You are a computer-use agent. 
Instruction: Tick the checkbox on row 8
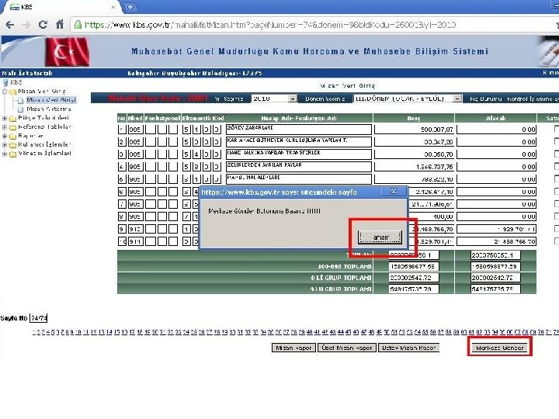pyautogui.click(x=557, y=216)
